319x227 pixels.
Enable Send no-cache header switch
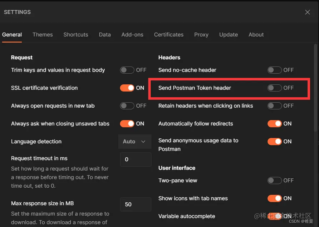[274, 70]
